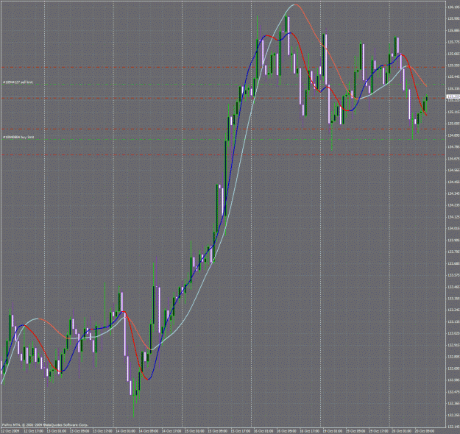460x434 pixels.
Task: Click the "15 Oct 09:00" time label
Action: (x=217, y=431)
